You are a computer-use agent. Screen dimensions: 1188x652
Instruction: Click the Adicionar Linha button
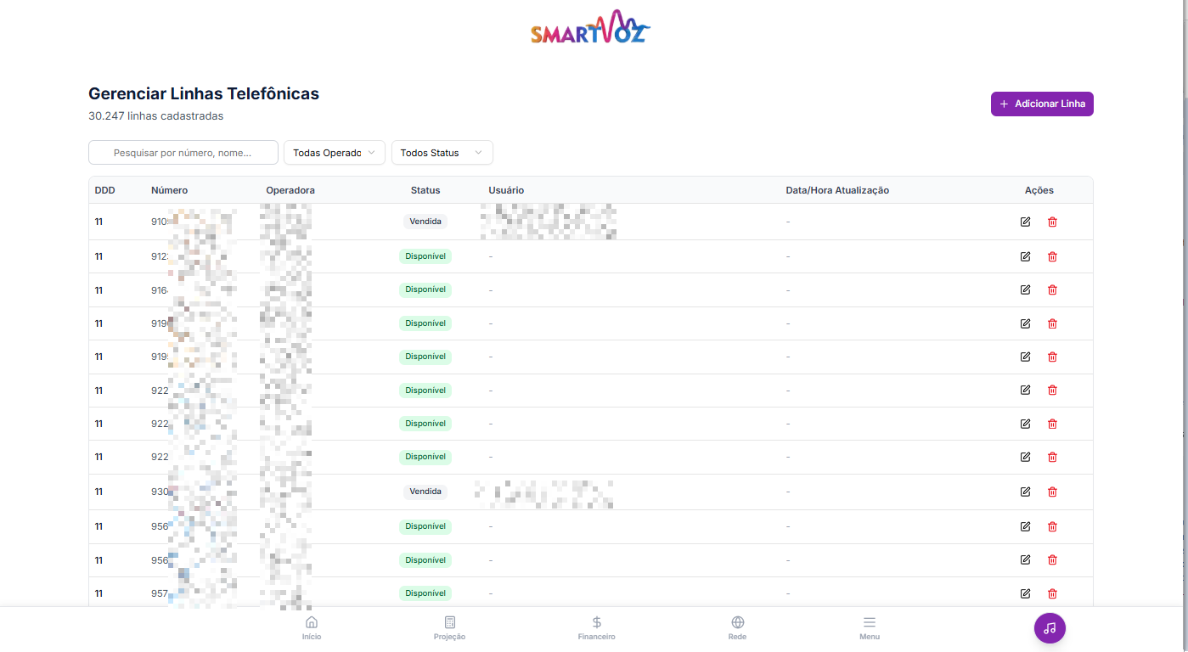point(1041,103)
